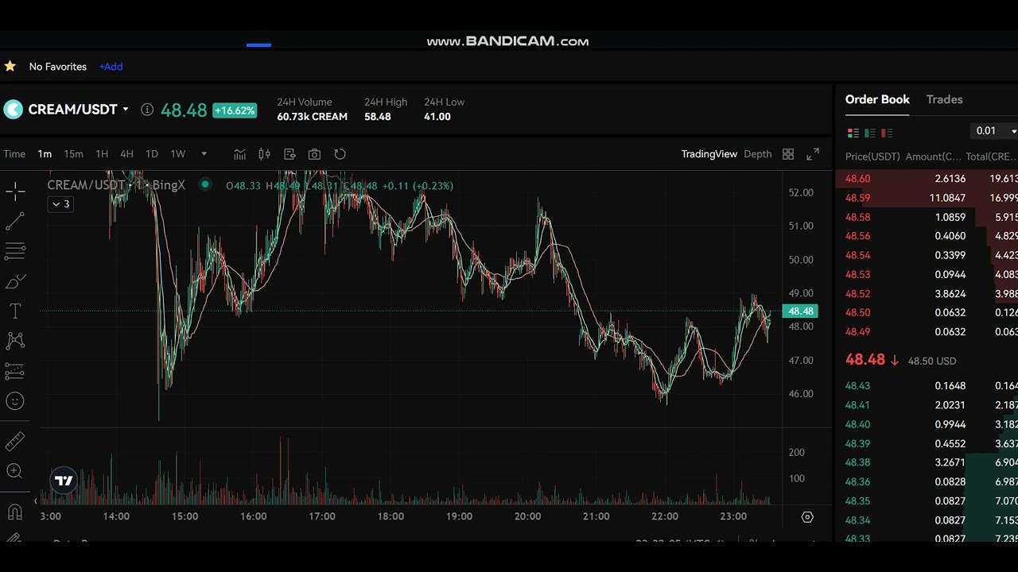Open the Trades tab

click(x=944, y=99)
